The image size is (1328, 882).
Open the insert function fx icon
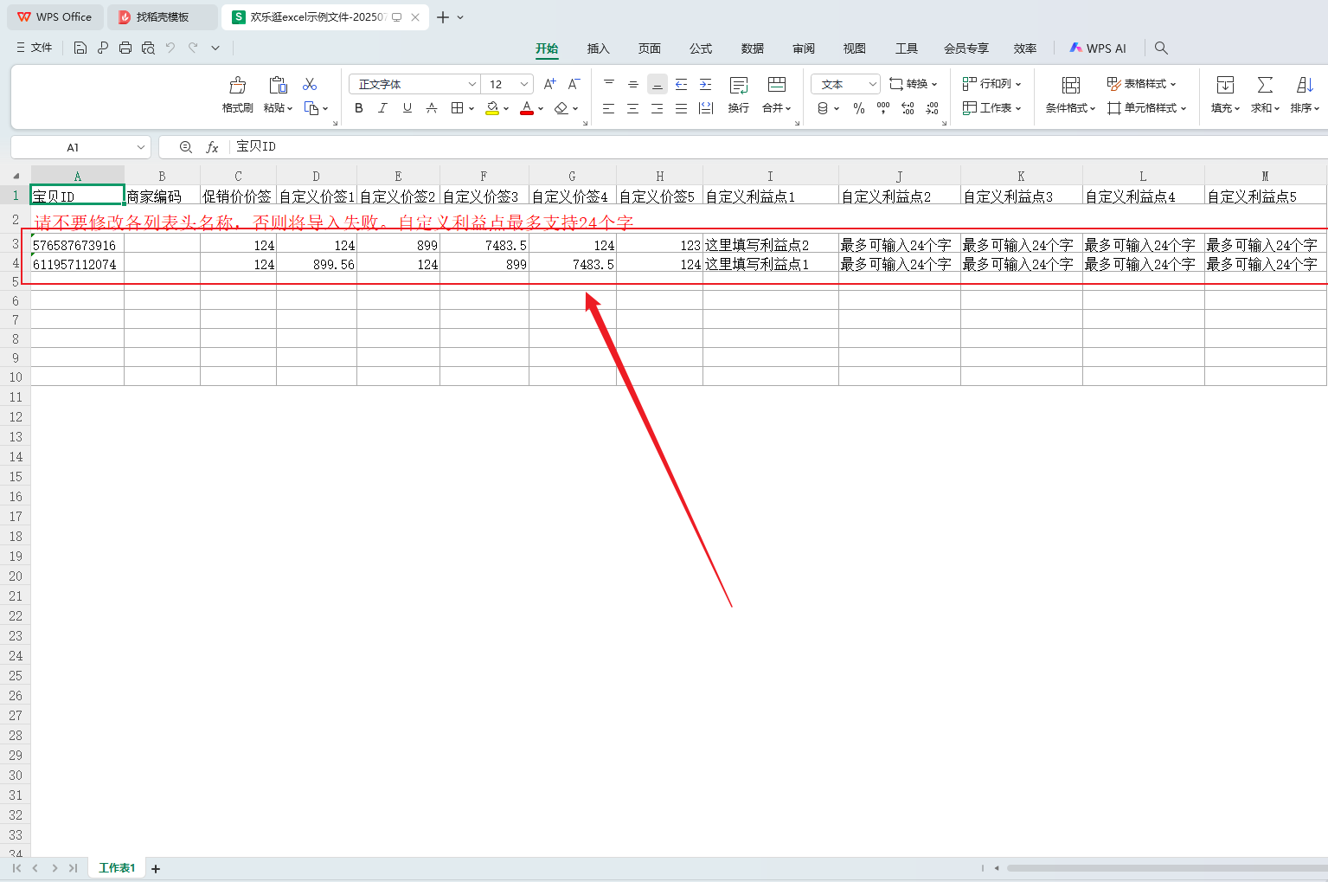pos(212,147)
